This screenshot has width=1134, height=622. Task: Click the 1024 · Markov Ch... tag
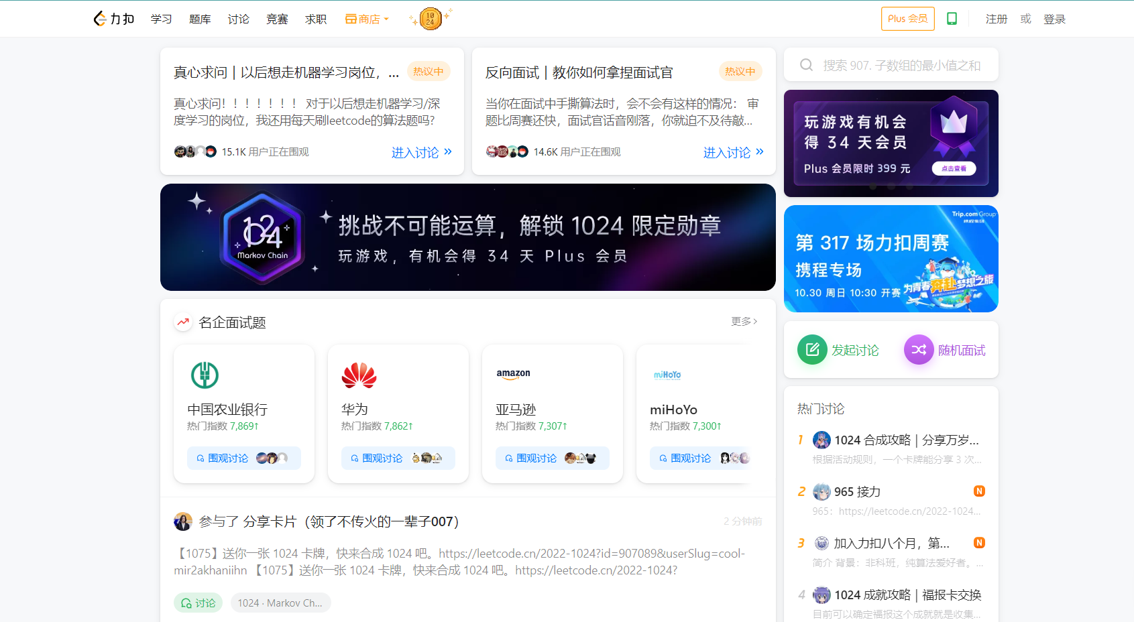tap(280, 603)
